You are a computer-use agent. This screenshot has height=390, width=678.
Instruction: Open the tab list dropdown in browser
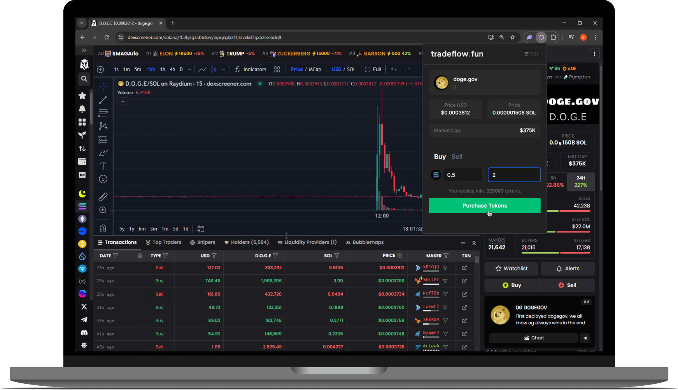pyautogui.click(x=82, y=23)
